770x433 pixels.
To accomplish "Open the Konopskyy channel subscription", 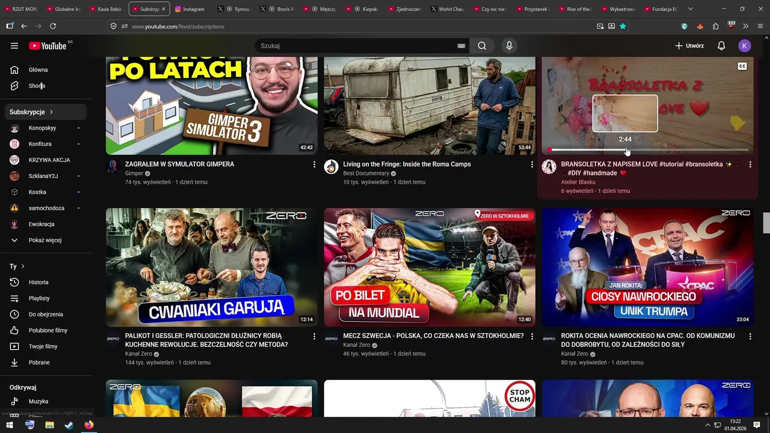I will (x=46, y=128).
